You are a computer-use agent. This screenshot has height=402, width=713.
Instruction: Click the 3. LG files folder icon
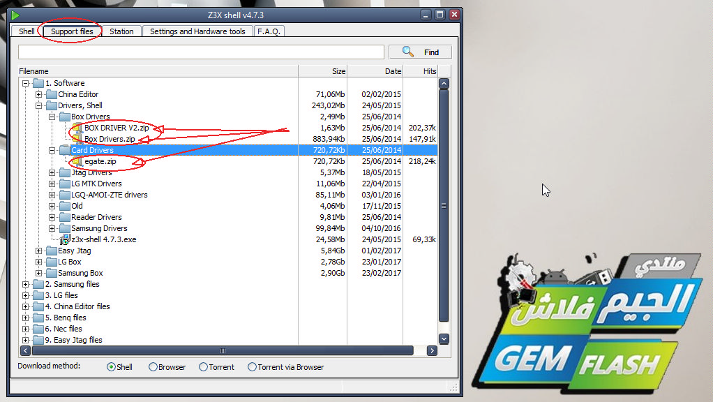coord(38,296)
